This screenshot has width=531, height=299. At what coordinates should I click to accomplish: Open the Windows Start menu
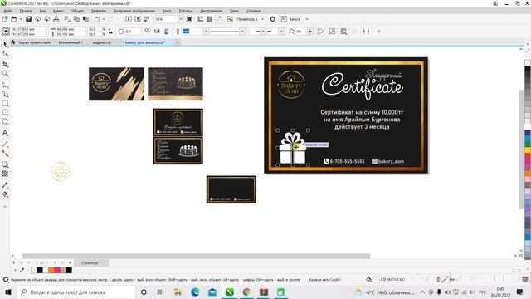(x=8, y=292)
